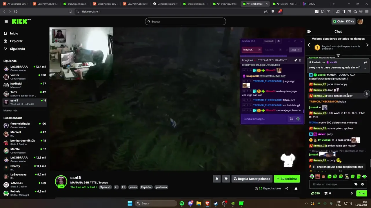
Task: Open the 7TV emote picker in Kick chat
Action: tap(356, 184)
